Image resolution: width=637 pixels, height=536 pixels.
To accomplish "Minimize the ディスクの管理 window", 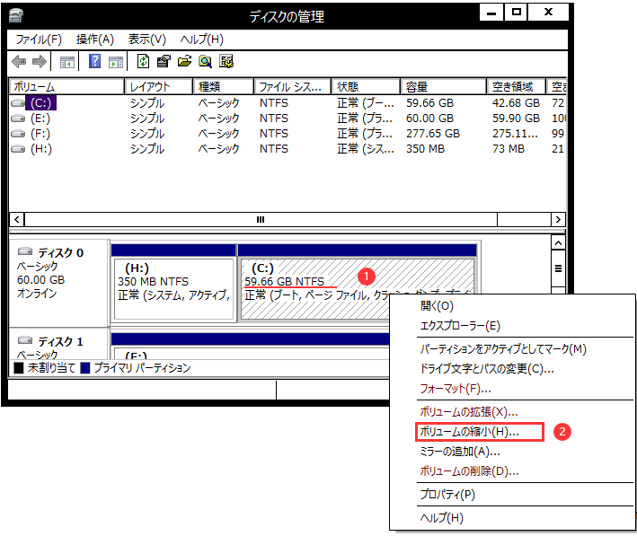I will pos(491,13).
